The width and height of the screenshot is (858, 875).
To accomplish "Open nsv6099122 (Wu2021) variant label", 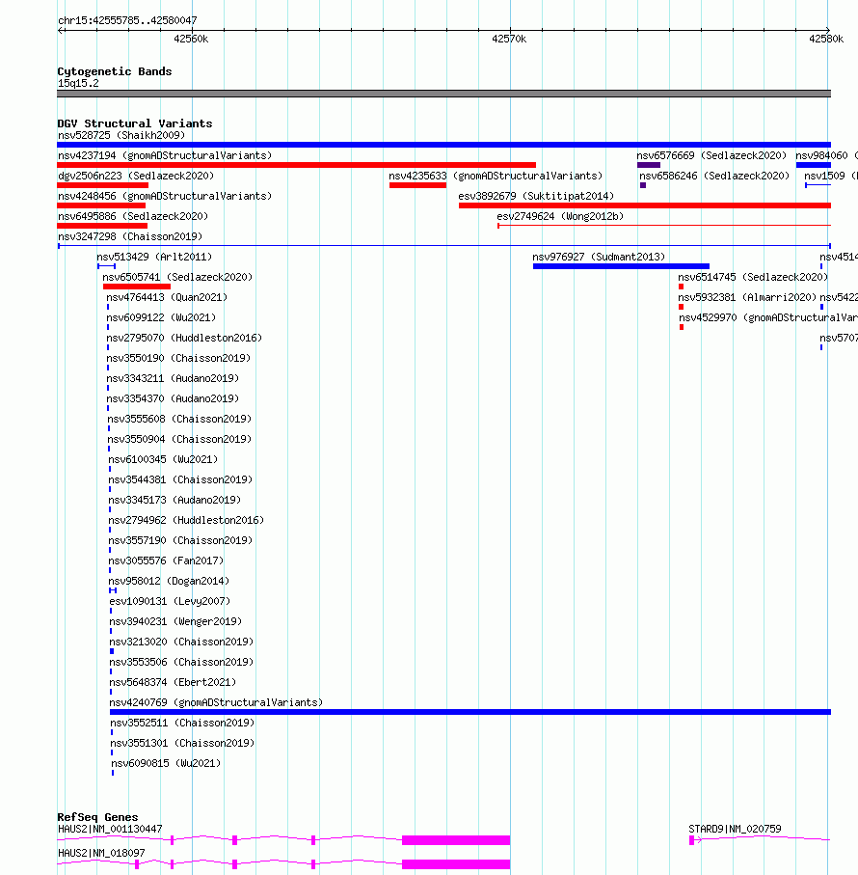I will (x=161, y=317).
